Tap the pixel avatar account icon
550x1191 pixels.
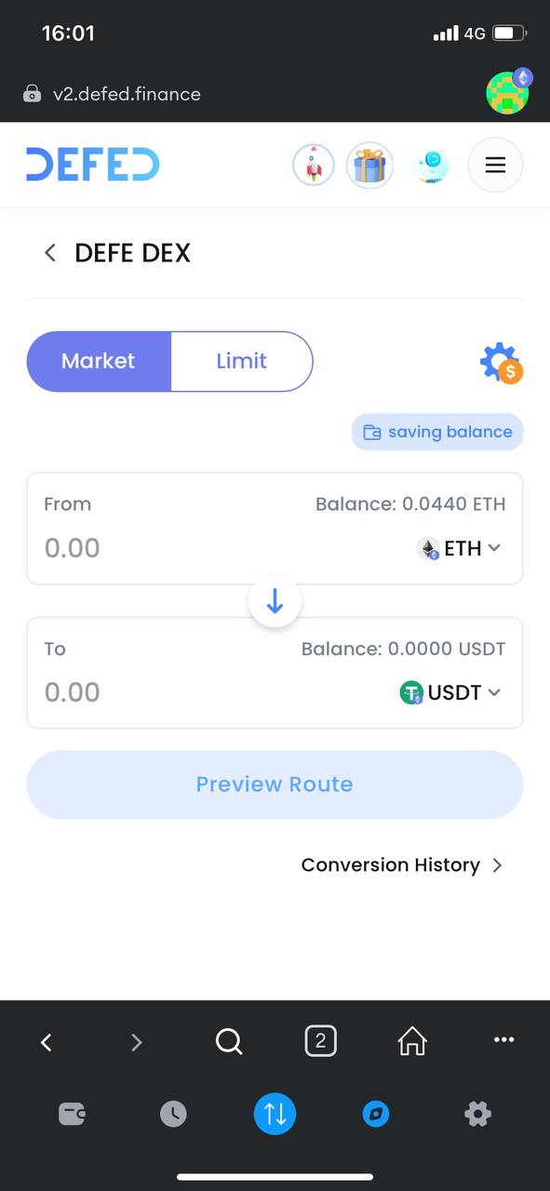[x=508, y=91]
